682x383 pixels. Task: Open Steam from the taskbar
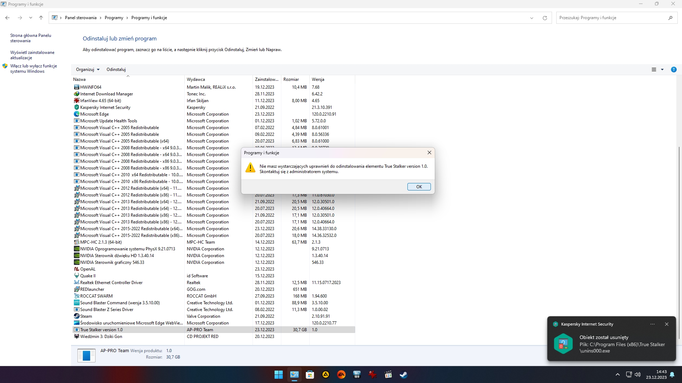[x=404, y=374]
